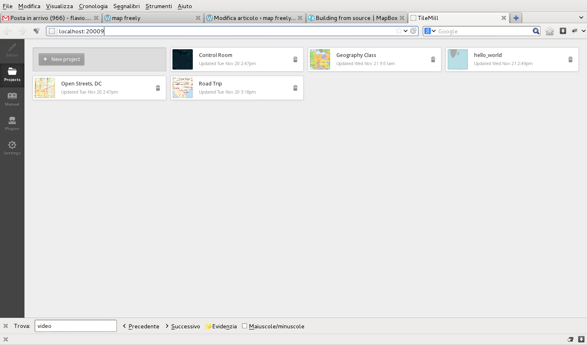
Task: Click Successivo in the find bar
Action: tap(183, 326)
